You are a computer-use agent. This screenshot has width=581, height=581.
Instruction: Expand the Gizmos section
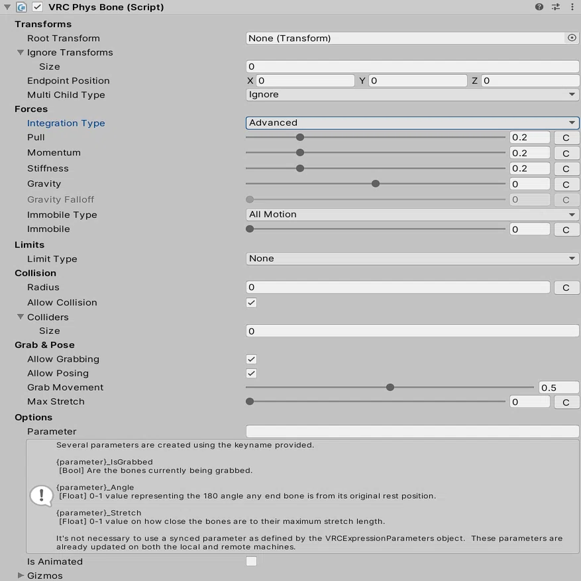coord(21,575)
